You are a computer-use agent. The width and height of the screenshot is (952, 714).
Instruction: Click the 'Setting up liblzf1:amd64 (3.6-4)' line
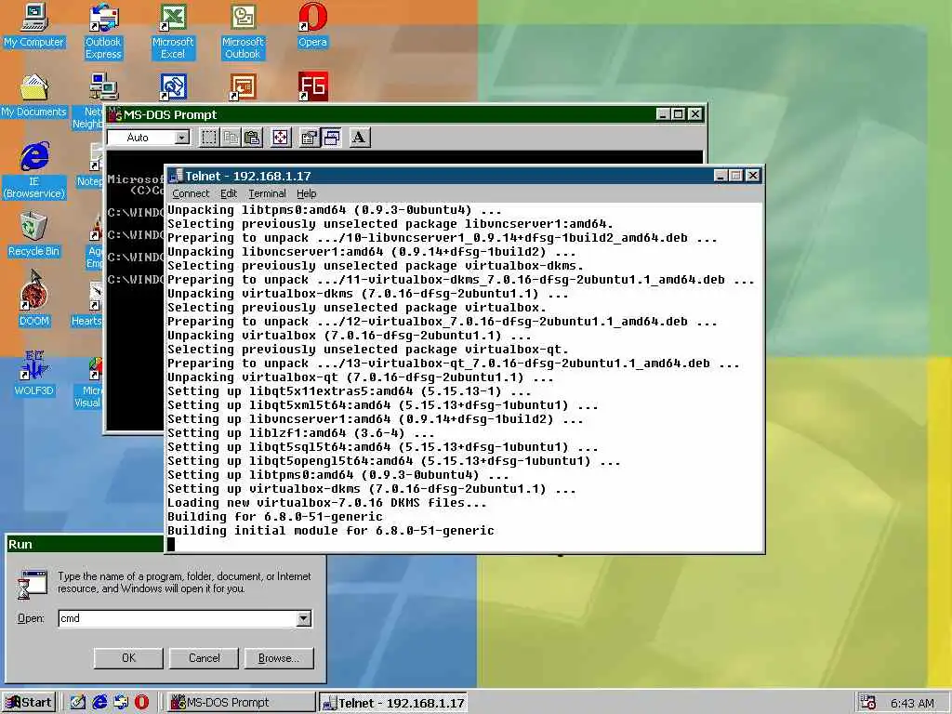coord(301,433)
